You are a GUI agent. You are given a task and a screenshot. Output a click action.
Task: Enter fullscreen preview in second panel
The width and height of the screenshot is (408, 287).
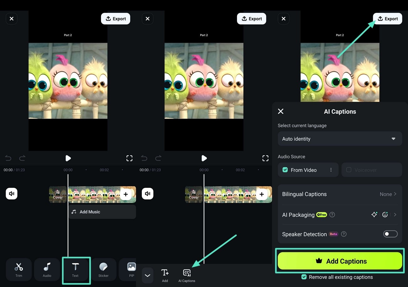coord(265,158)
